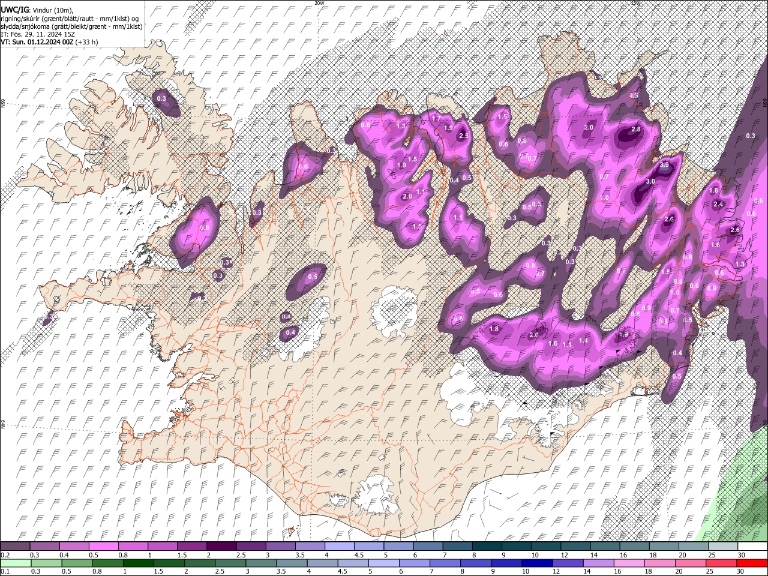Click lower scale swatch between 2 and 2.5
768x576 pixels.
200,563
